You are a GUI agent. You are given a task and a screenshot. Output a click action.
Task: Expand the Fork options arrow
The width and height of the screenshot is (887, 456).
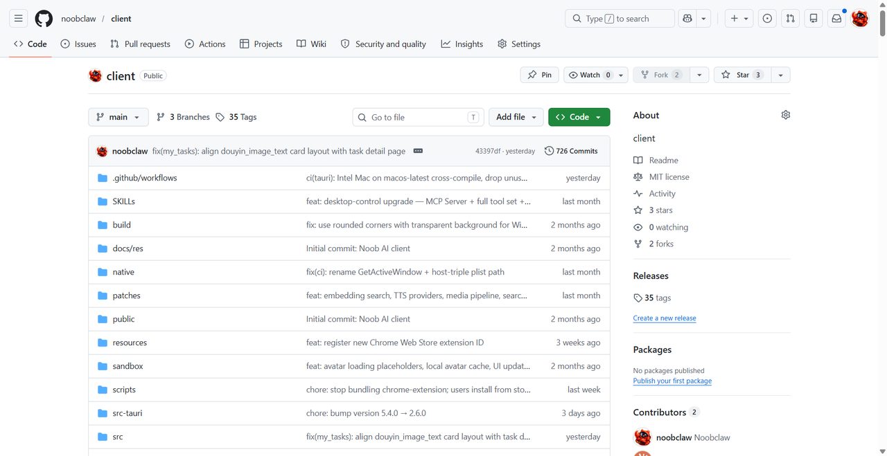pyautogui.click(x=699, y=75)
